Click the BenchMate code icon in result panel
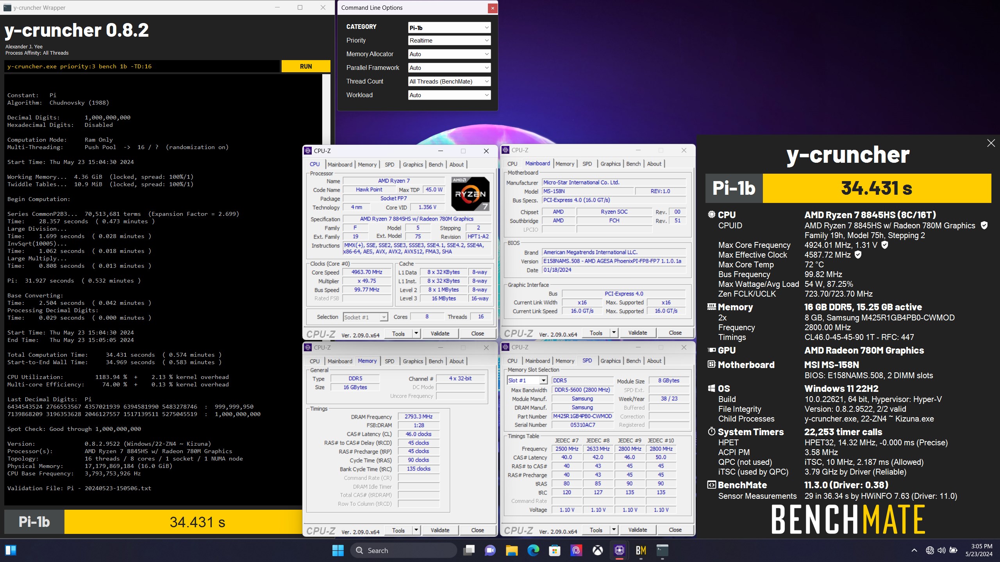The width and height of the screenshot is (1000, 562). click(x=712, y=485)
